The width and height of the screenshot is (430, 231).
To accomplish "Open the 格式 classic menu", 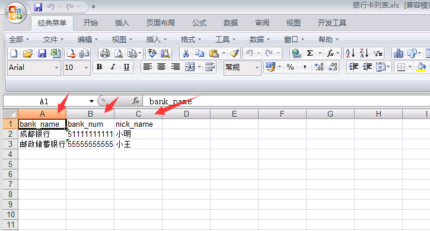I will (x=191, y=40).
